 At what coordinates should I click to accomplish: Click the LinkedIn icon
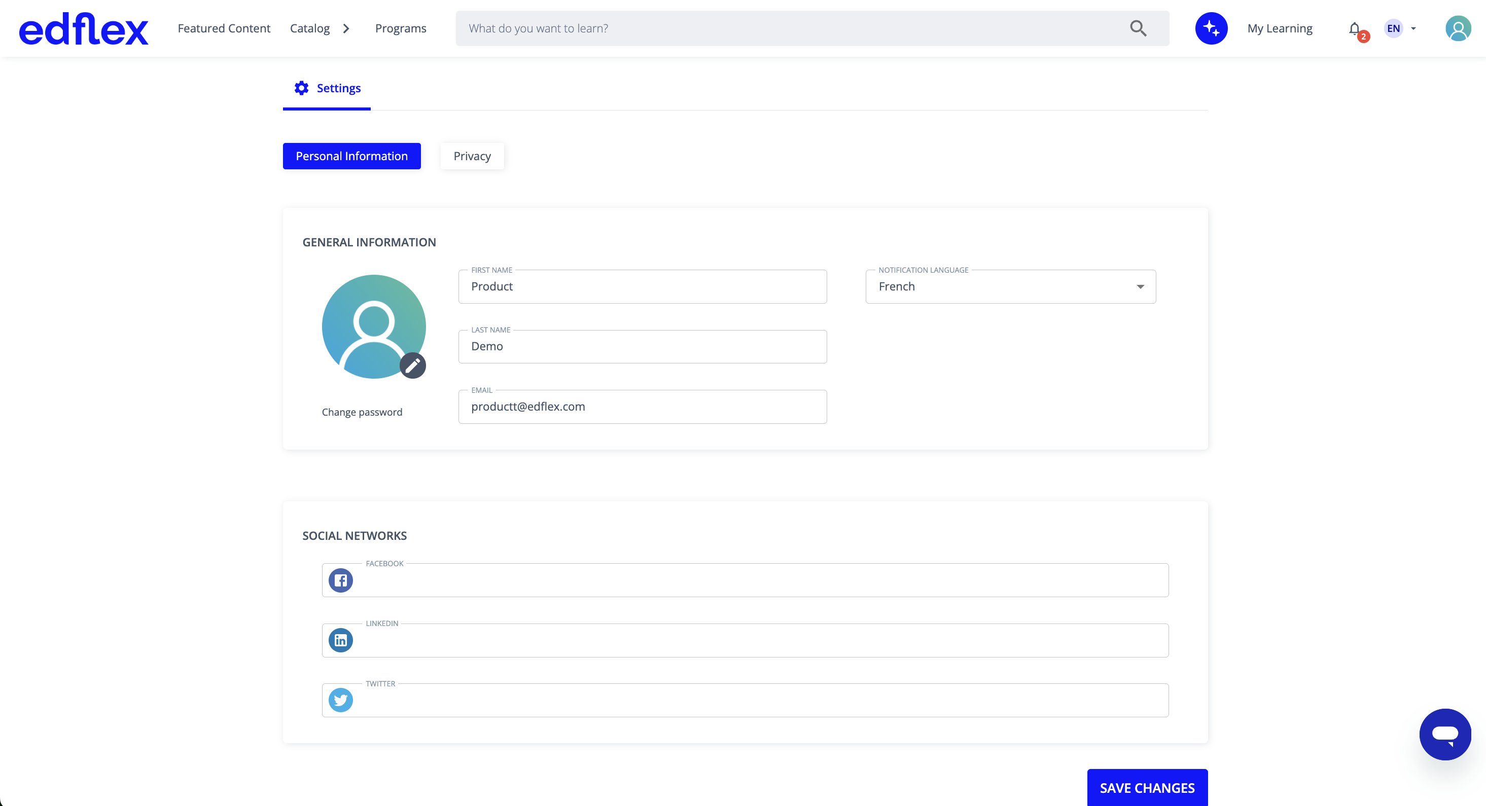[x=341, y=640]
